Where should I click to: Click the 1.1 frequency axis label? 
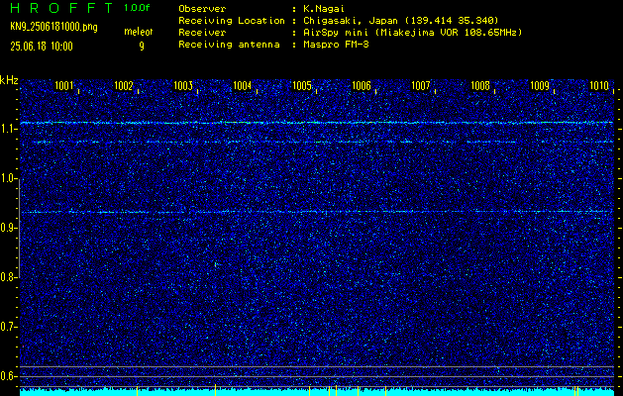coord(8,129)
